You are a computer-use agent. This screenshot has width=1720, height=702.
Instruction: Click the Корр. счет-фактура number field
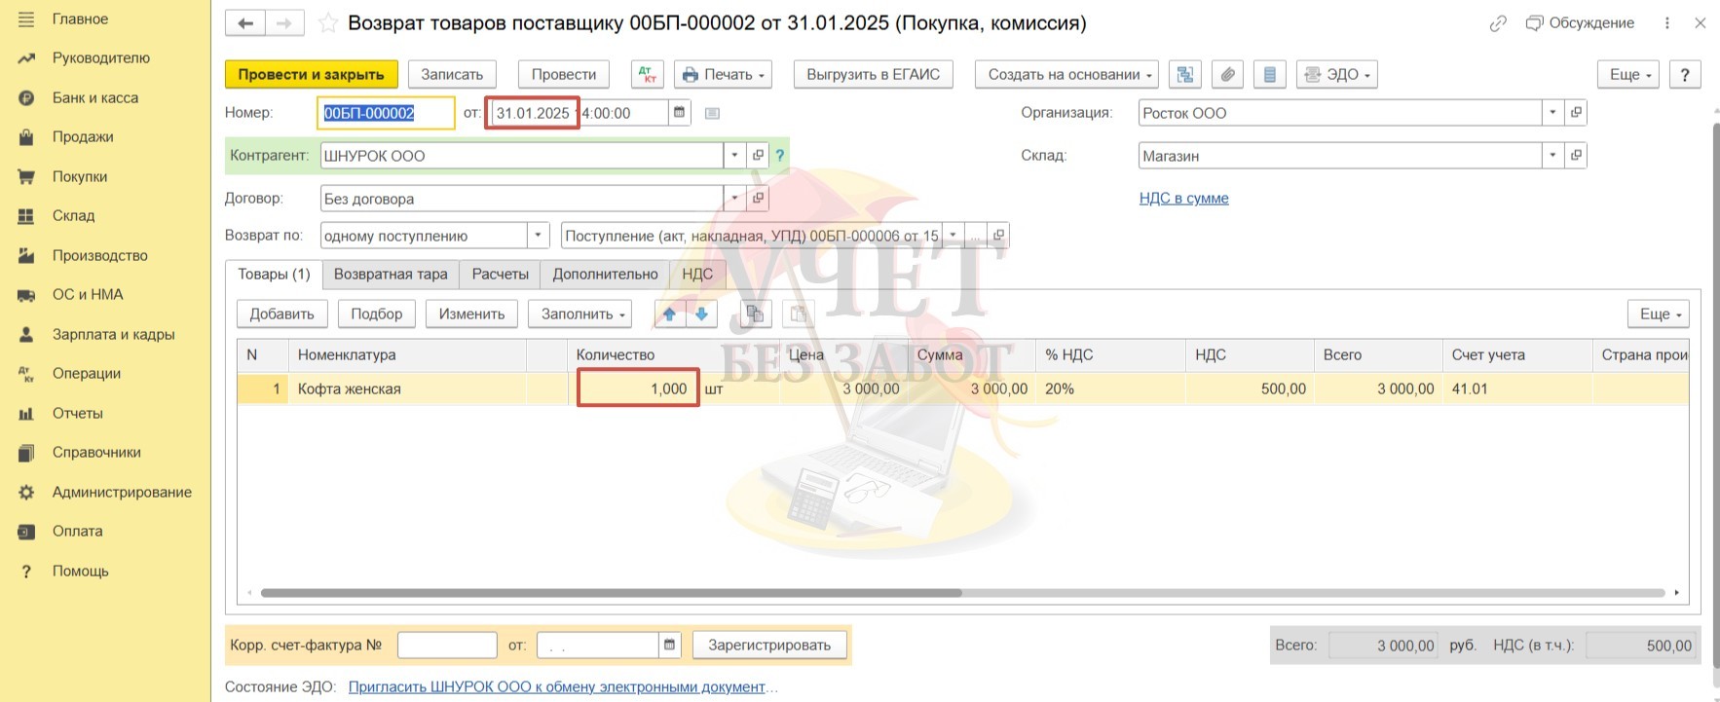[447, 645]
